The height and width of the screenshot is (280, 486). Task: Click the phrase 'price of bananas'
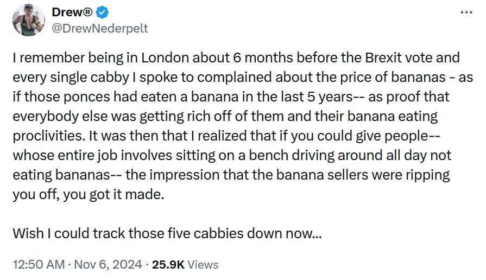(x=393, y=77)
